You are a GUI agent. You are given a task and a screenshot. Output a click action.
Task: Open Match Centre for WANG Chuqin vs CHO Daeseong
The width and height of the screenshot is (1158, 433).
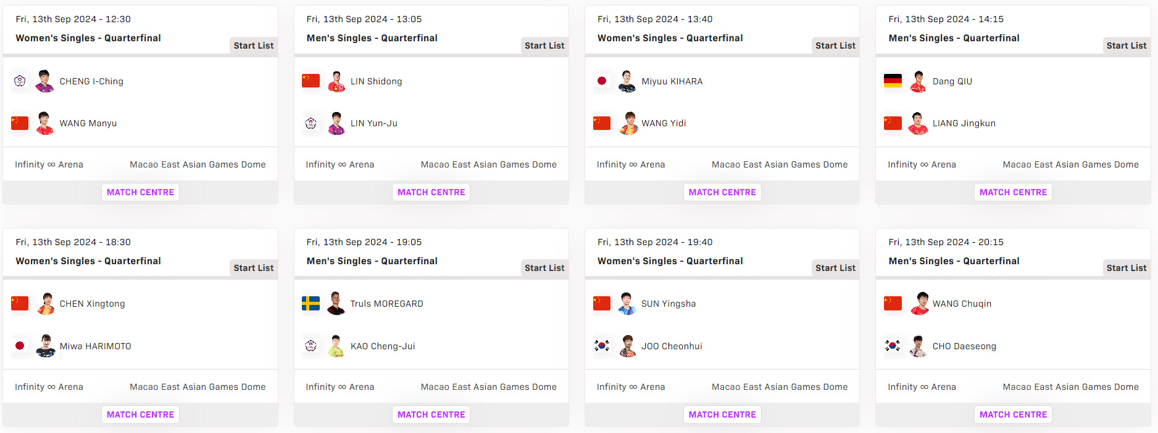(1013, 415)
